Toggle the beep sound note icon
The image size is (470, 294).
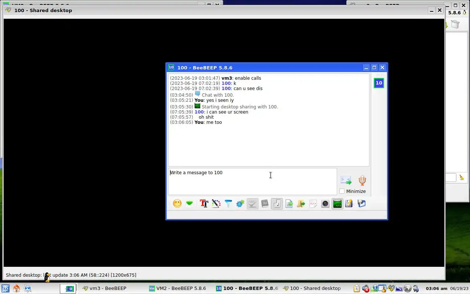point(277,204)
